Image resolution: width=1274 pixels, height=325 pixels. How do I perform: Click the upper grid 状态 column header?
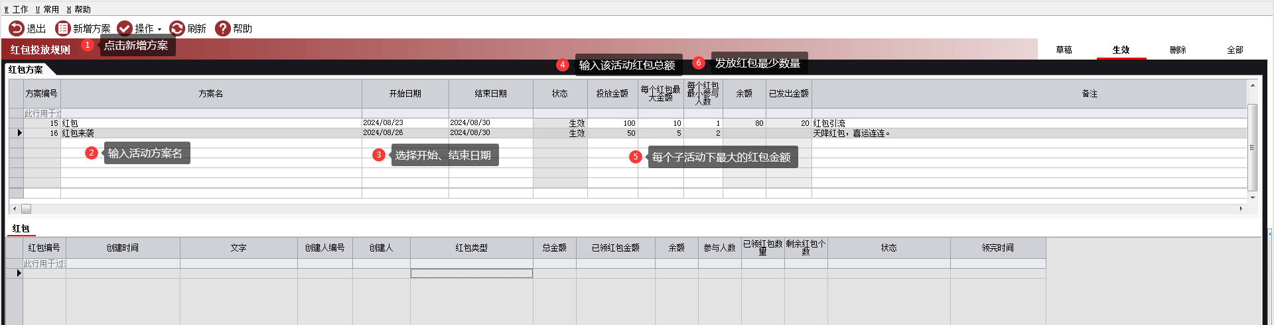point(560,93)
